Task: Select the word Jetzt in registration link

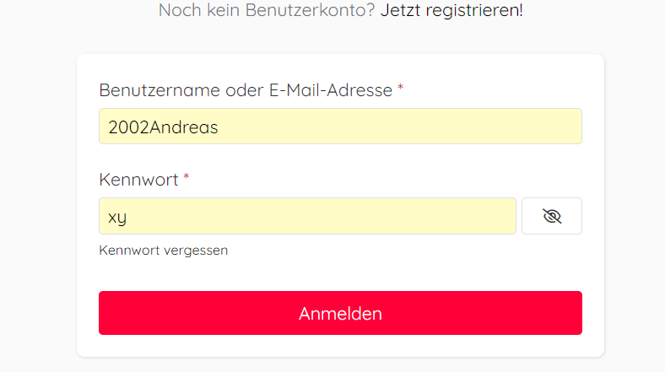Action: [400, 12]
